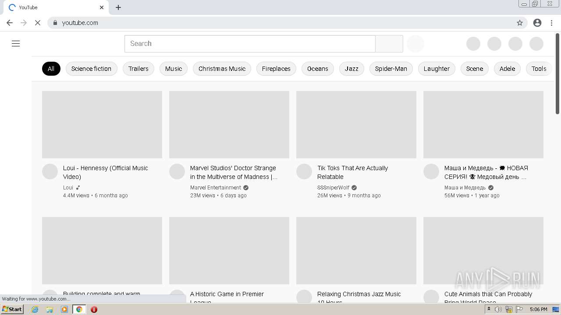Show hidden tray icons arrow
The image size is (561, 315).
coord(489,309)
